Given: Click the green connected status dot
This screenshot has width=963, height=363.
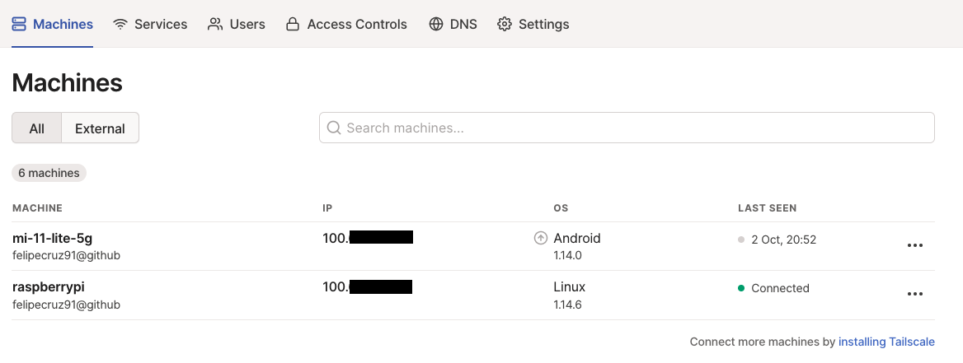Looking at the screenshot, I should [x=741, y=288].
